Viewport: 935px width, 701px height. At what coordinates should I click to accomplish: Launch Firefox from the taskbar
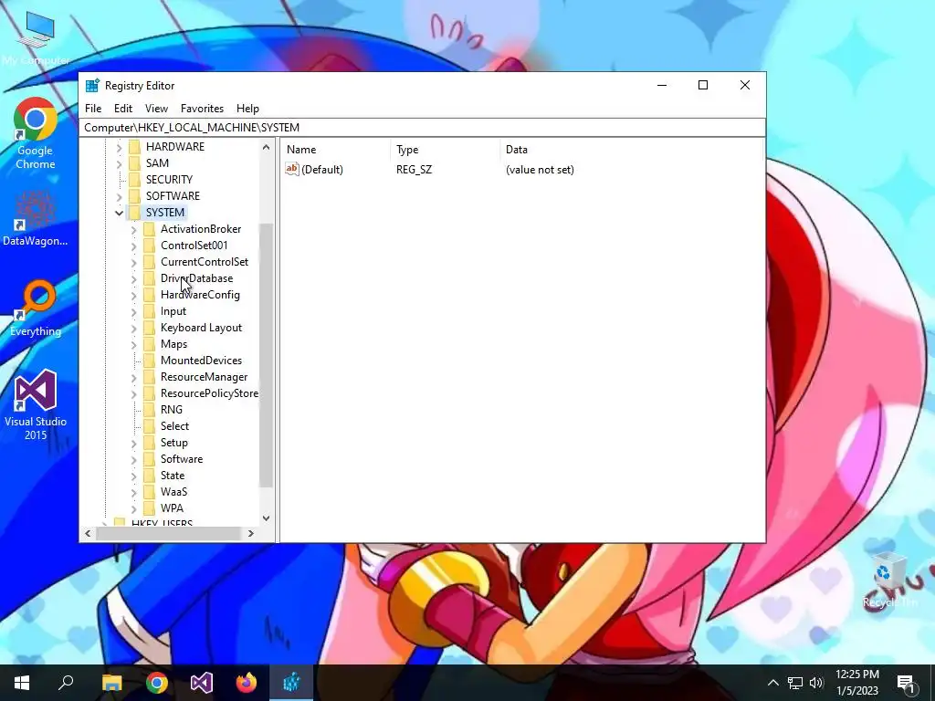click(x=247, y=683)
